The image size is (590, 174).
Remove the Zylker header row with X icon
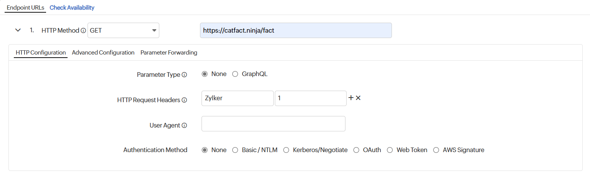(358, 98)
